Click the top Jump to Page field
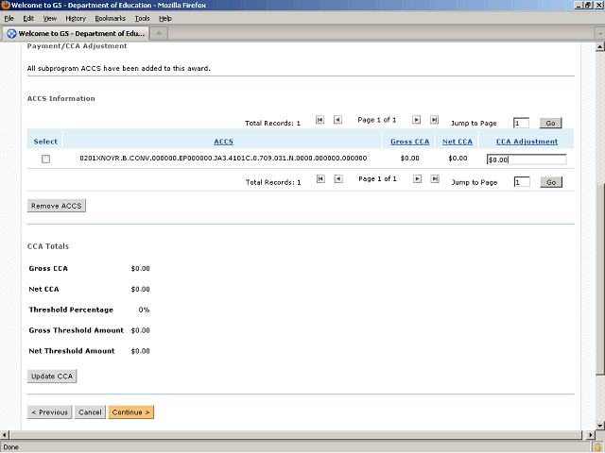 [x=521, y=123]
